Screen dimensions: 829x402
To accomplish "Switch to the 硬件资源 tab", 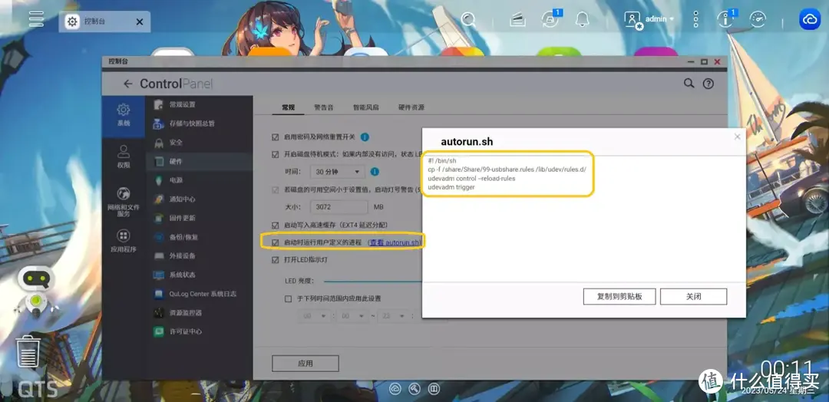I will click(411, 107).
